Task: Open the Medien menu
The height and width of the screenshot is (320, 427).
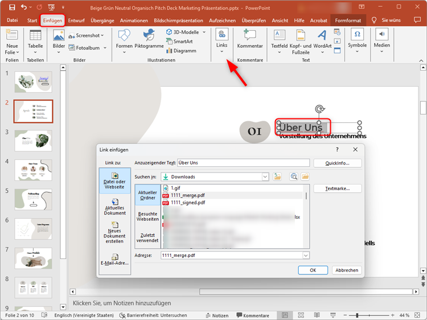Action: (x=382, y=41)
